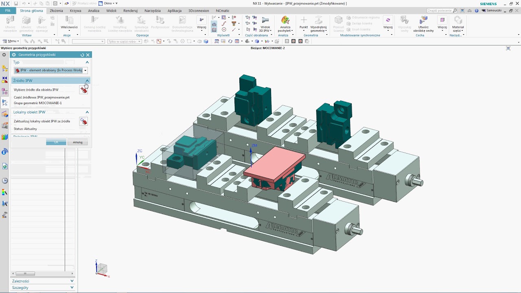521x293 pixels.
Task: Switch to the Narzędzia ribbon tab
Action: (x=153, y=11)
